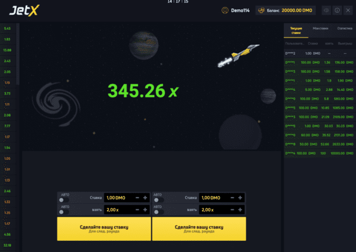Toggle left auto cashout switch

[x=63, y=212]
